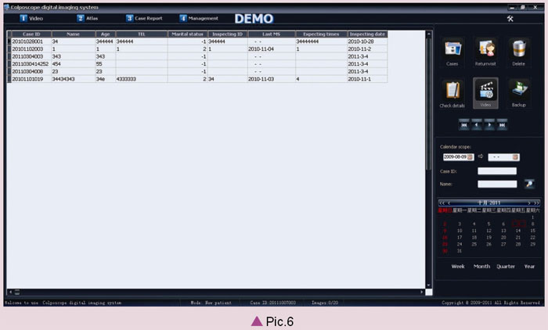548x330 pixels.
Task: Select day 10 in the calendar
Action: [x=460, y=231]
